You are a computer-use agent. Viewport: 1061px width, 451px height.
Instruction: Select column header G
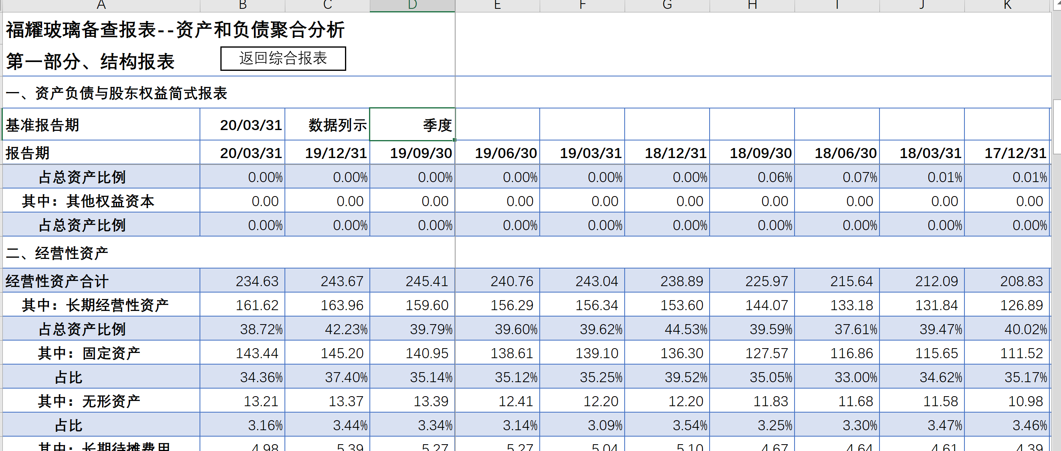click(667, 5)
